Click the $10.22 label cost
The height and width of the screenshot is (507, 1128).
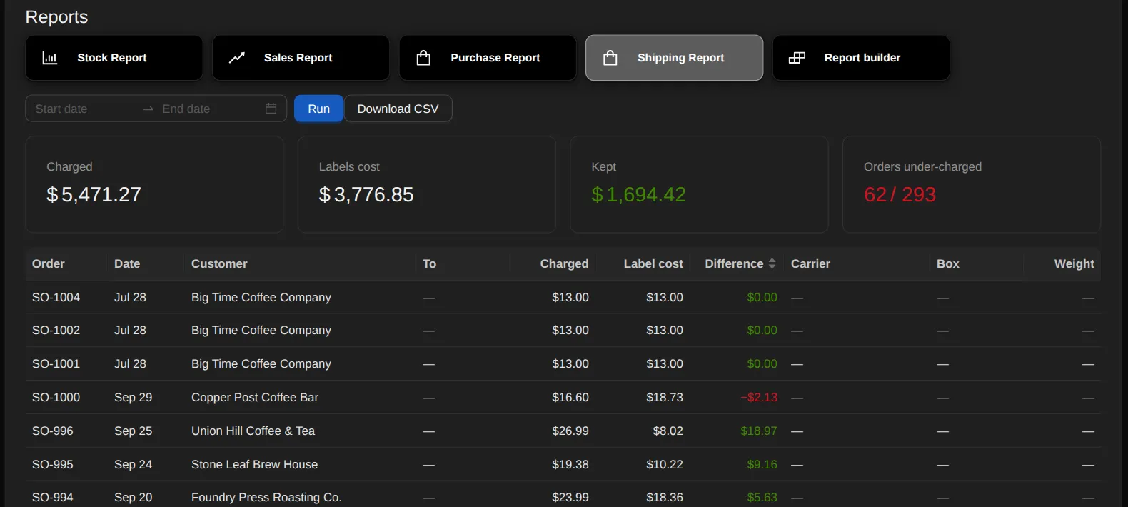point(665,464)
